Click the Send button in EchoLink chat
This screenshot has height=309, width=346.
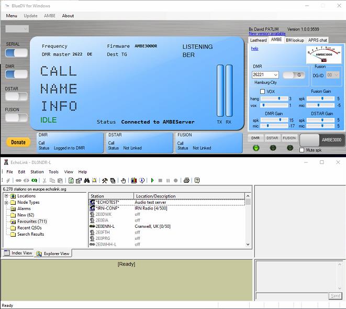coord(335,296)
